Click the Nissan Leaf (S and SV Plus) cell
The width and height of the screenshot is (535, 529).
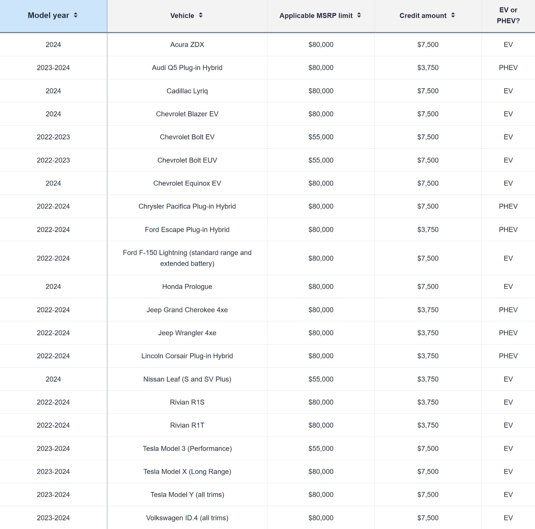(x=187, y=379)
